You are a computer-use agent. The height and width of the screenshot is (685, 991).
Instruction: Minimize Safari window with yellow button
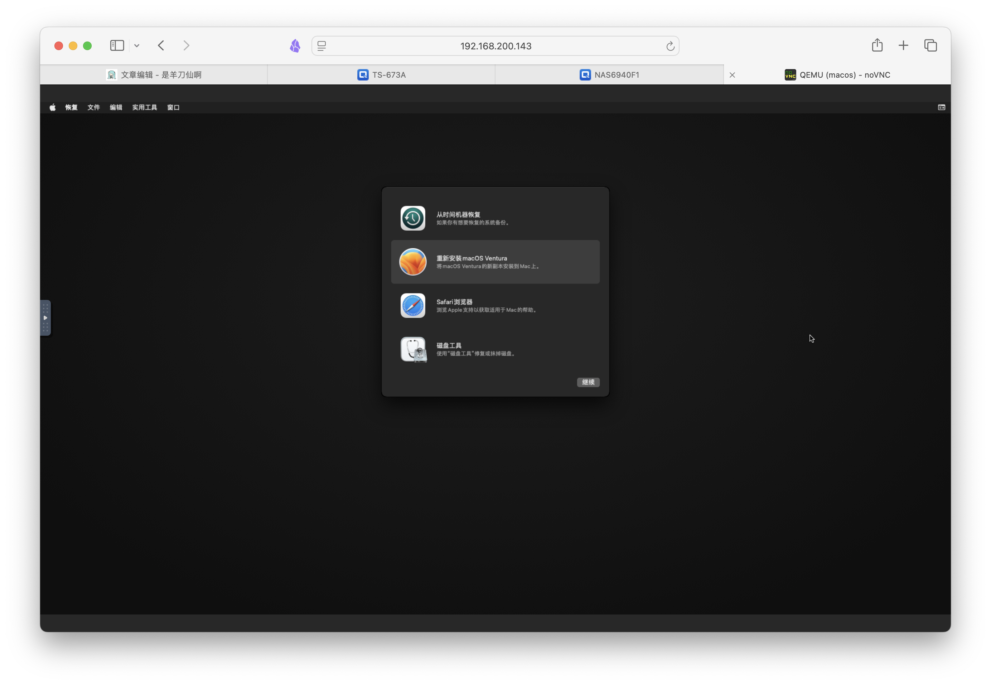point(73,45)
